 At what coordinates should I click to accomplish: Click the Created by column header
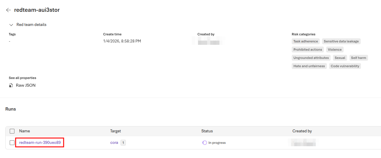point(302,131)
